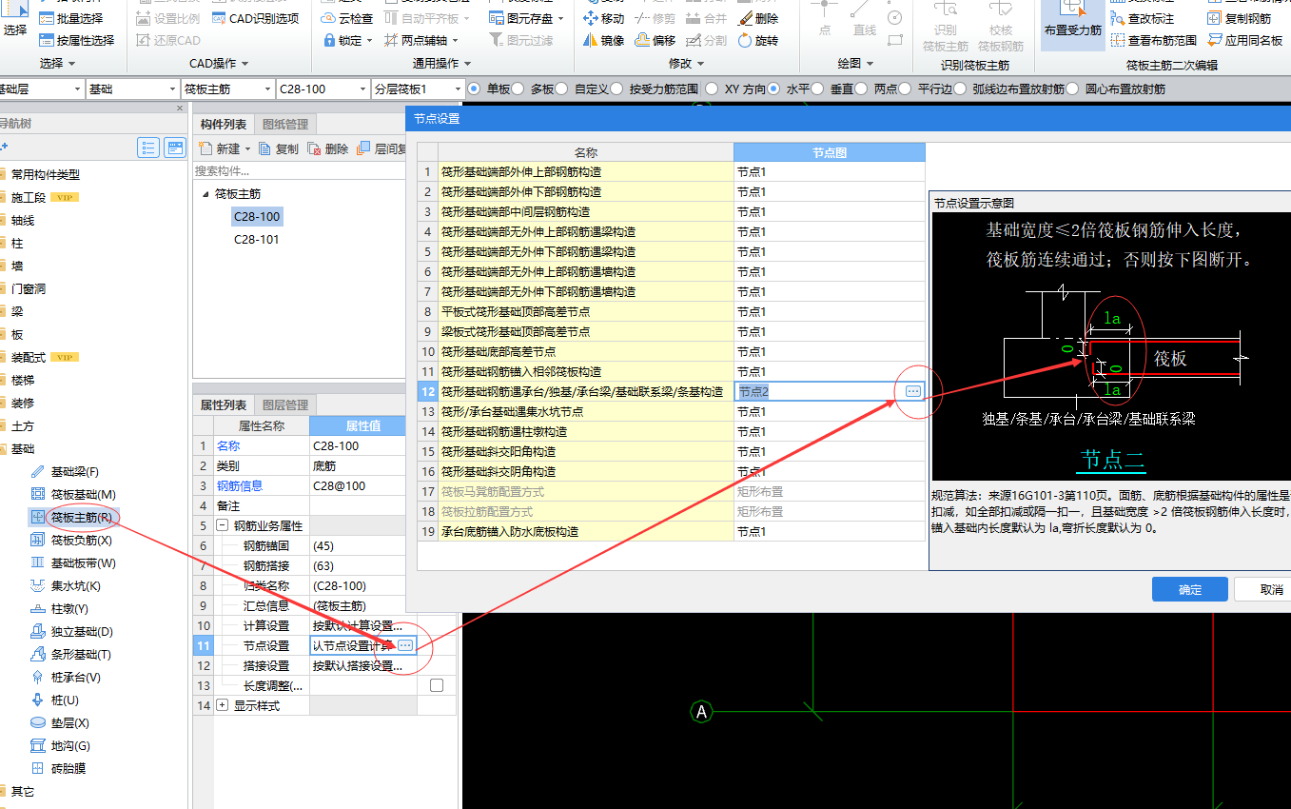Select C28-101 in component list
The width and height of the screenshot is (1291, 809).
coord(257,239)
